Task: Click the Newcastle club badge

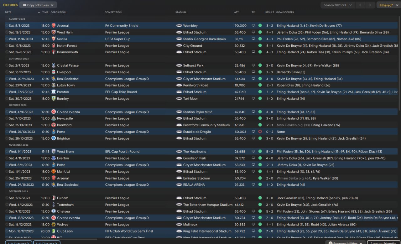Action: (54, 118)
